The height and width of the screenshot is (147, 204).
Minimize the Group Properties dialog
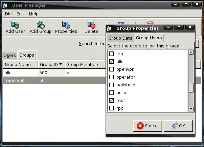tap(168, 27)
